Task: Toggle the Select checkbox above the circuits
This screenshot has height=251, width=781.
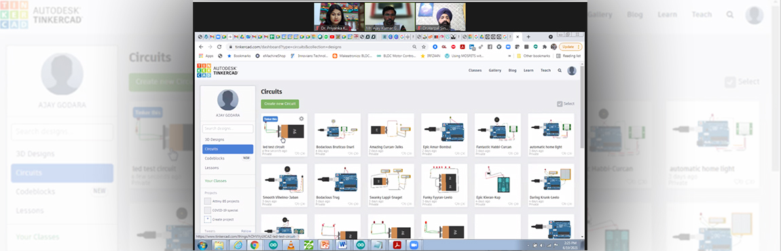Action: (560, 104)
